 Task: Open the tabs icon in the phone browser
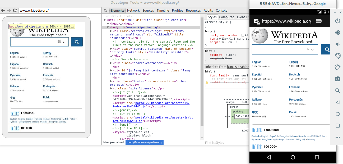tap(319, 21)
